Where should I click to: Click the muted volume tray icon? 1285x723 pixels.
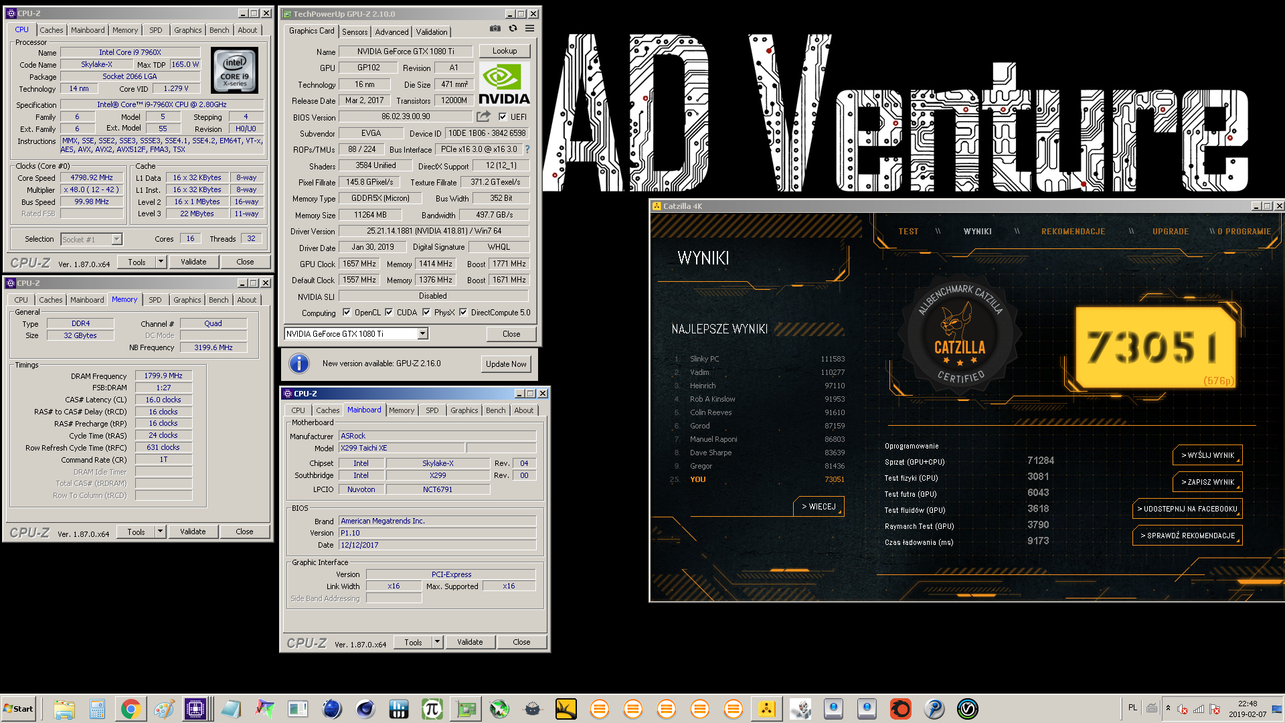coord(1183,709)
